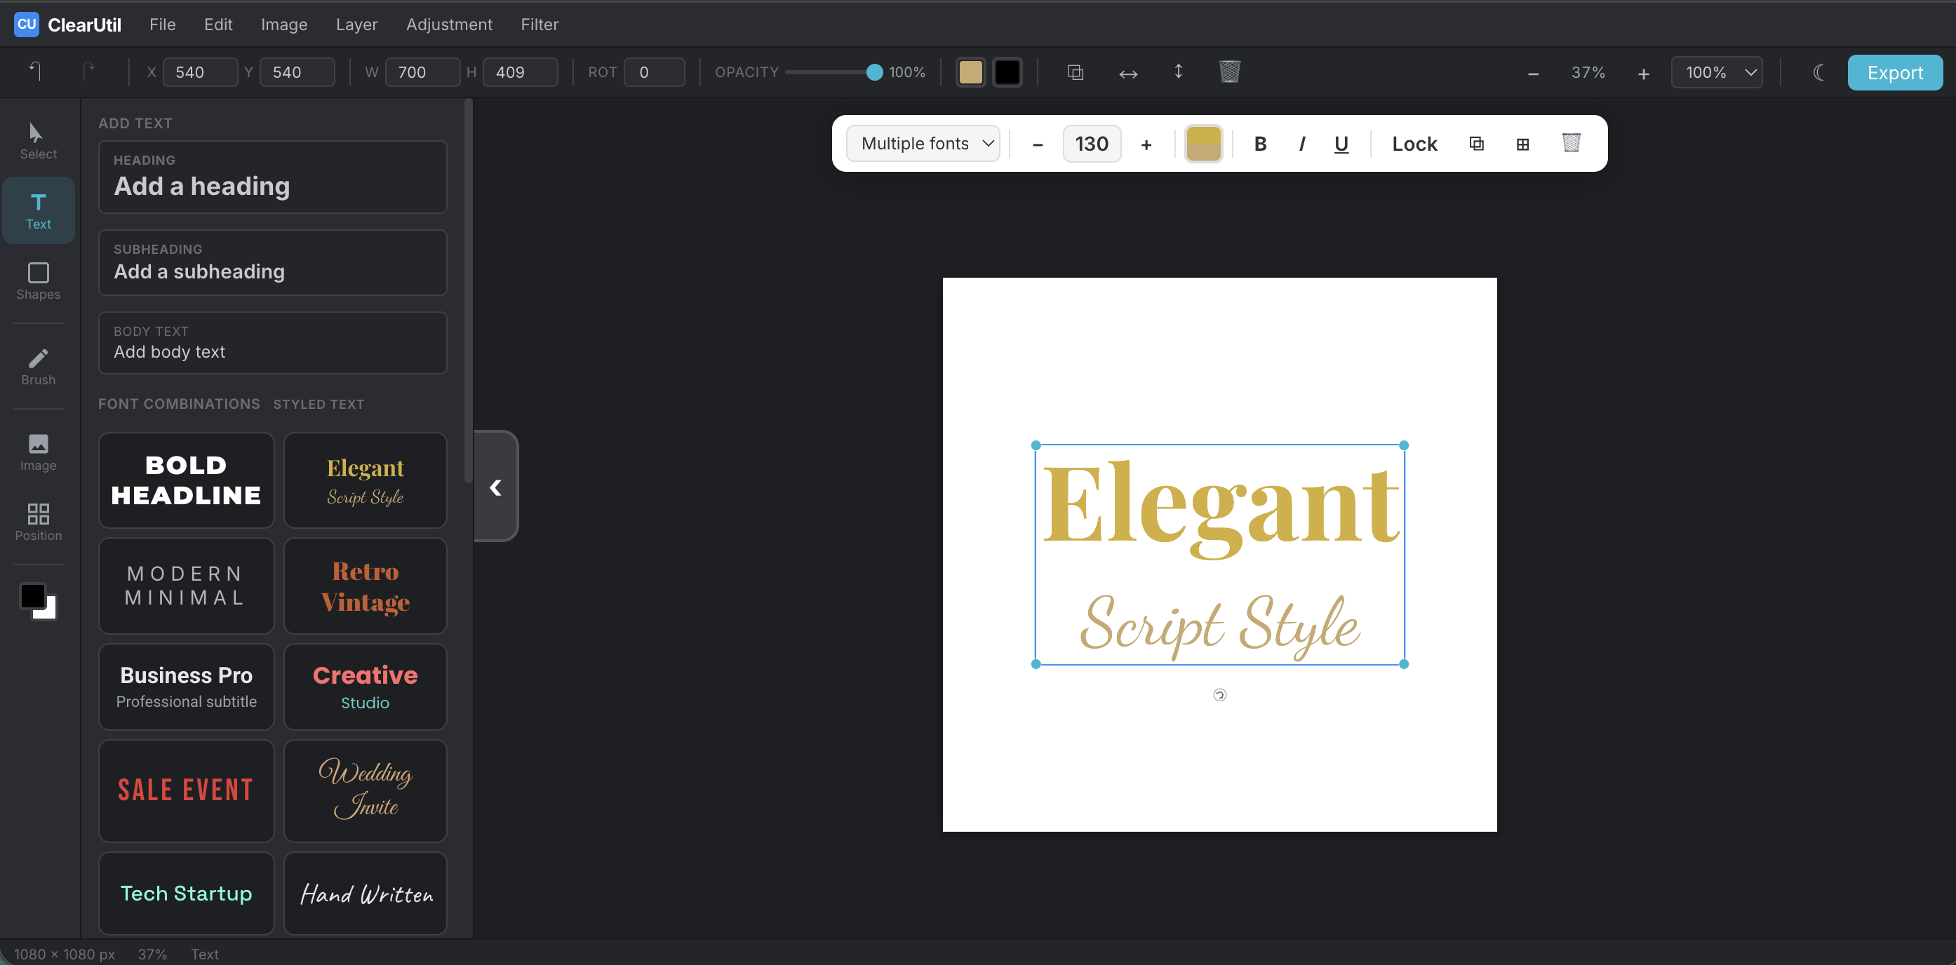The image size is (1956, 965).
Task: Flip the selected text horizontally
Action: pyautogui.click(x=1128, y=72)
